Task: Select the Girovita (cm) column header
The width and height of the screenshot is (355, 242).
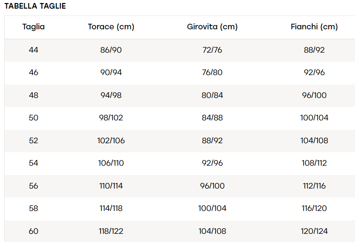Action: point(212,27)
